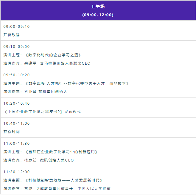The width and height of the screenshot is (196, 195).
Task: Select the 10:20-10:40 time slot
Action: coord(17,103)
